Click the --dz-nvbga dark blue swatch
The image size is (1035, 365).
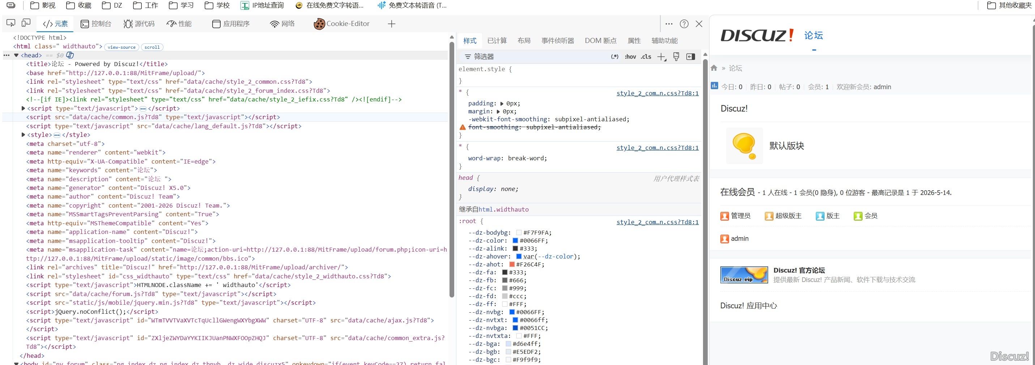515,328
